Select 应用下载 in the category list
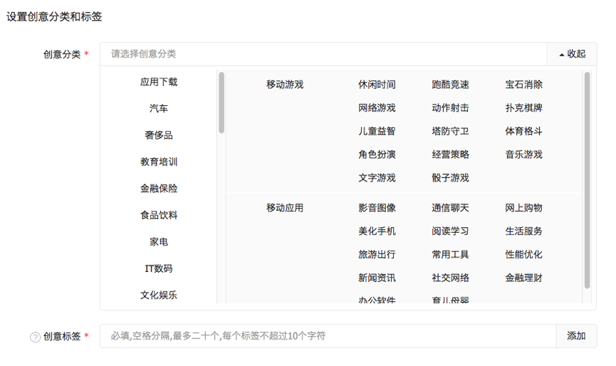This screenshot has width=616, height=366. tap(159, 82)
